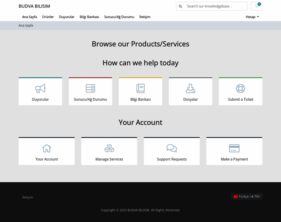Click the Manage Services cubes icon
This screenshot has height=222, width=281.
(x=109, y=148)
